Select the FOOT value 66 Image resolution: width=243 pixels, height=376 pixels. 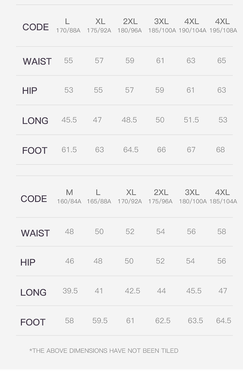161,150
